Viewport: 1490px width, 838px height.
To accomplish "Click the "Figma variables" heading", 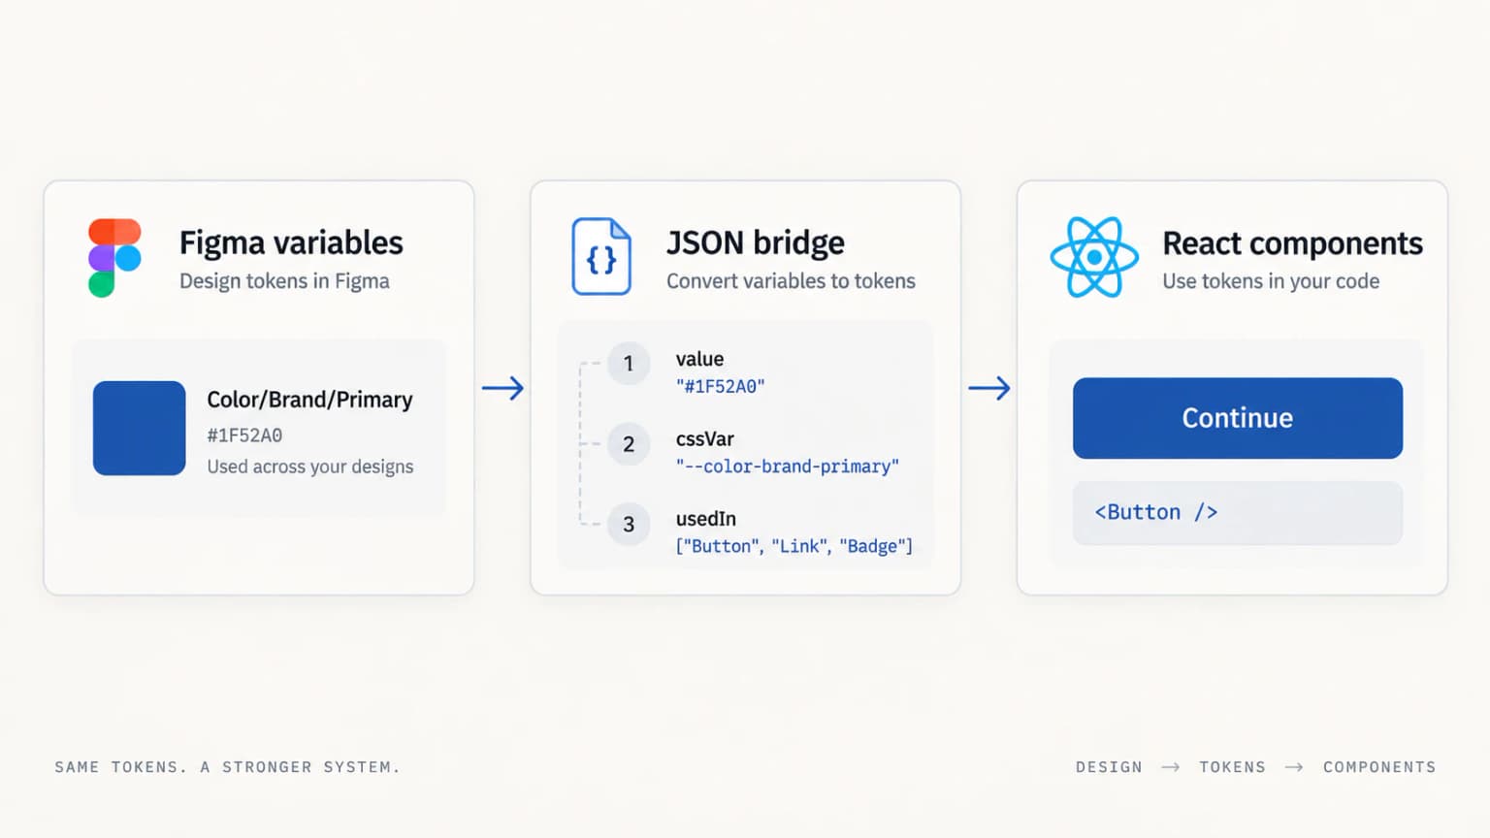I will point(291,242).
